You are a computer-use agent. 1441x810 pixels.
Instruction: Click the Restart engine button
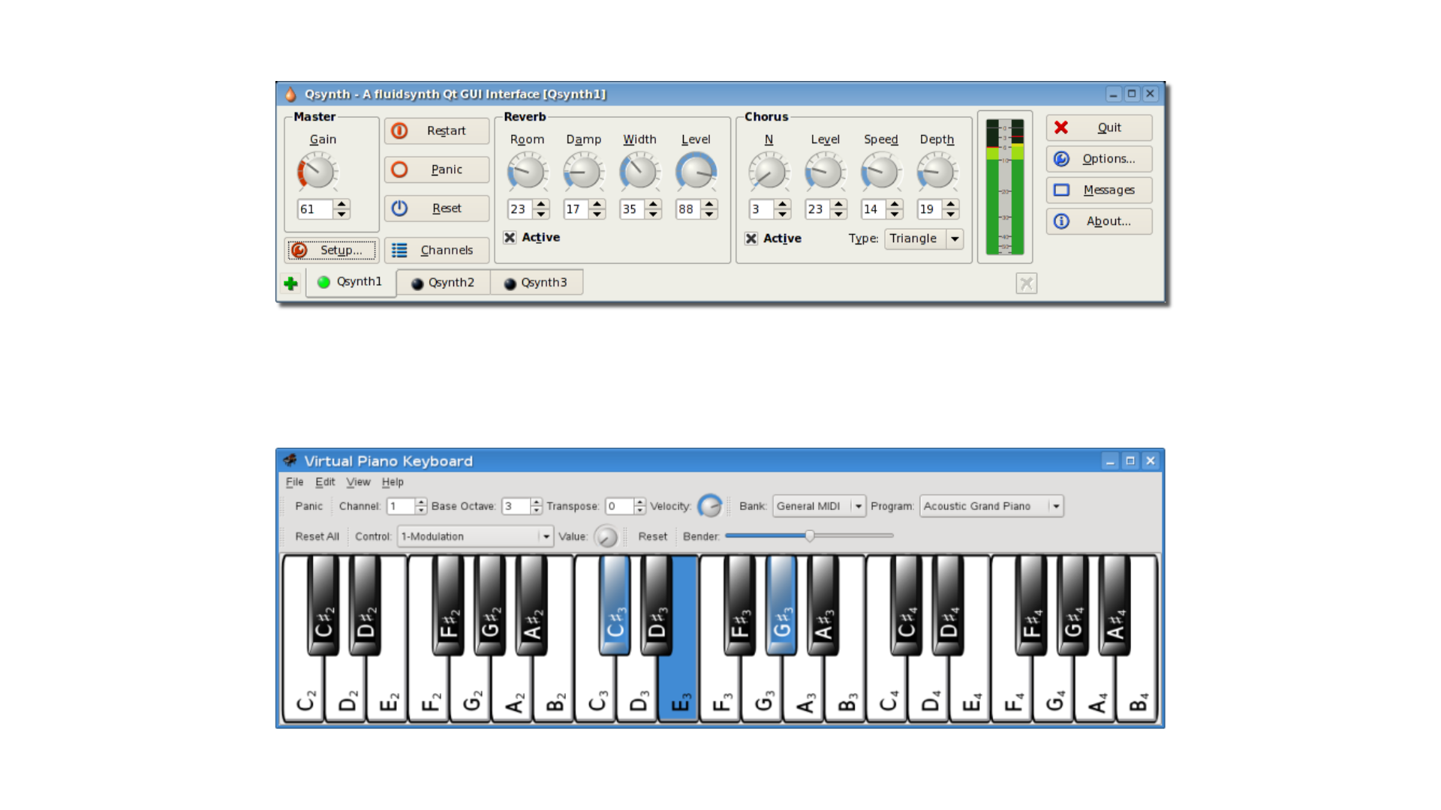[437, 130]
